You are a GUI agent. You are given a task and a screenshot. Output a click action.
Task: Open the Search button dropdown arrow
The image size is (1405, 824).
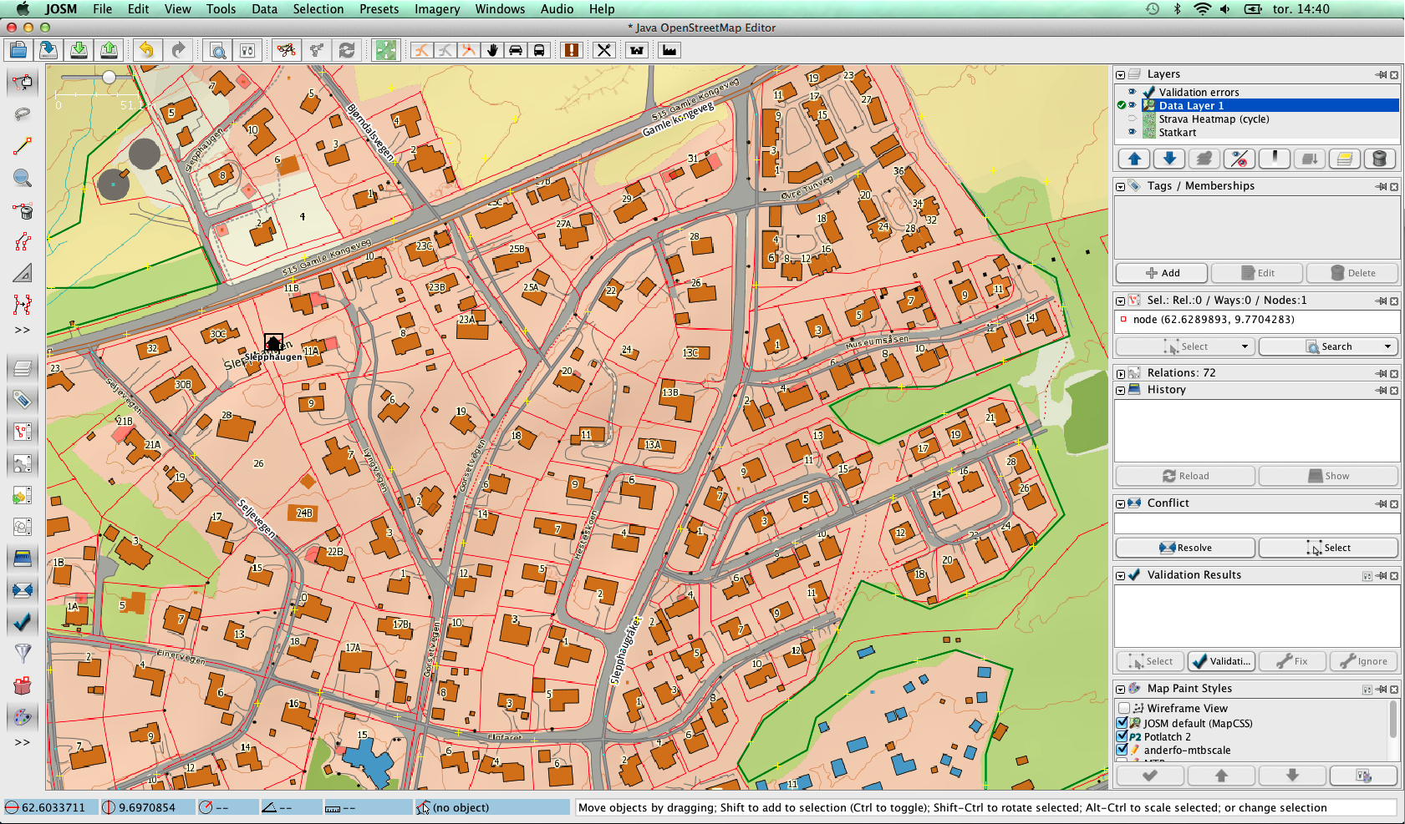click(x=1387, y=346)
